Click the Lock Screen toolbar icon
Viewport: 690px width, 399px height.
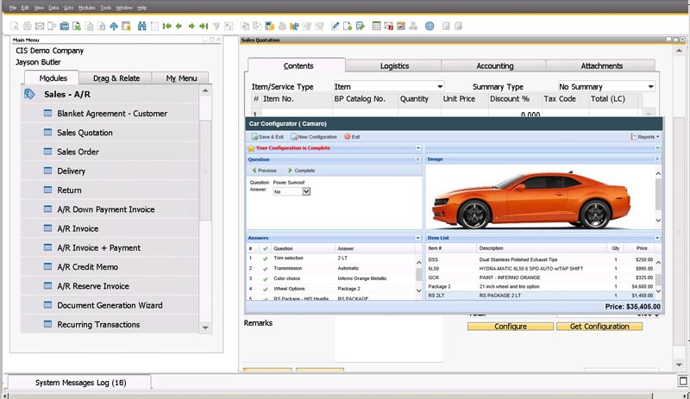(126, 27)
